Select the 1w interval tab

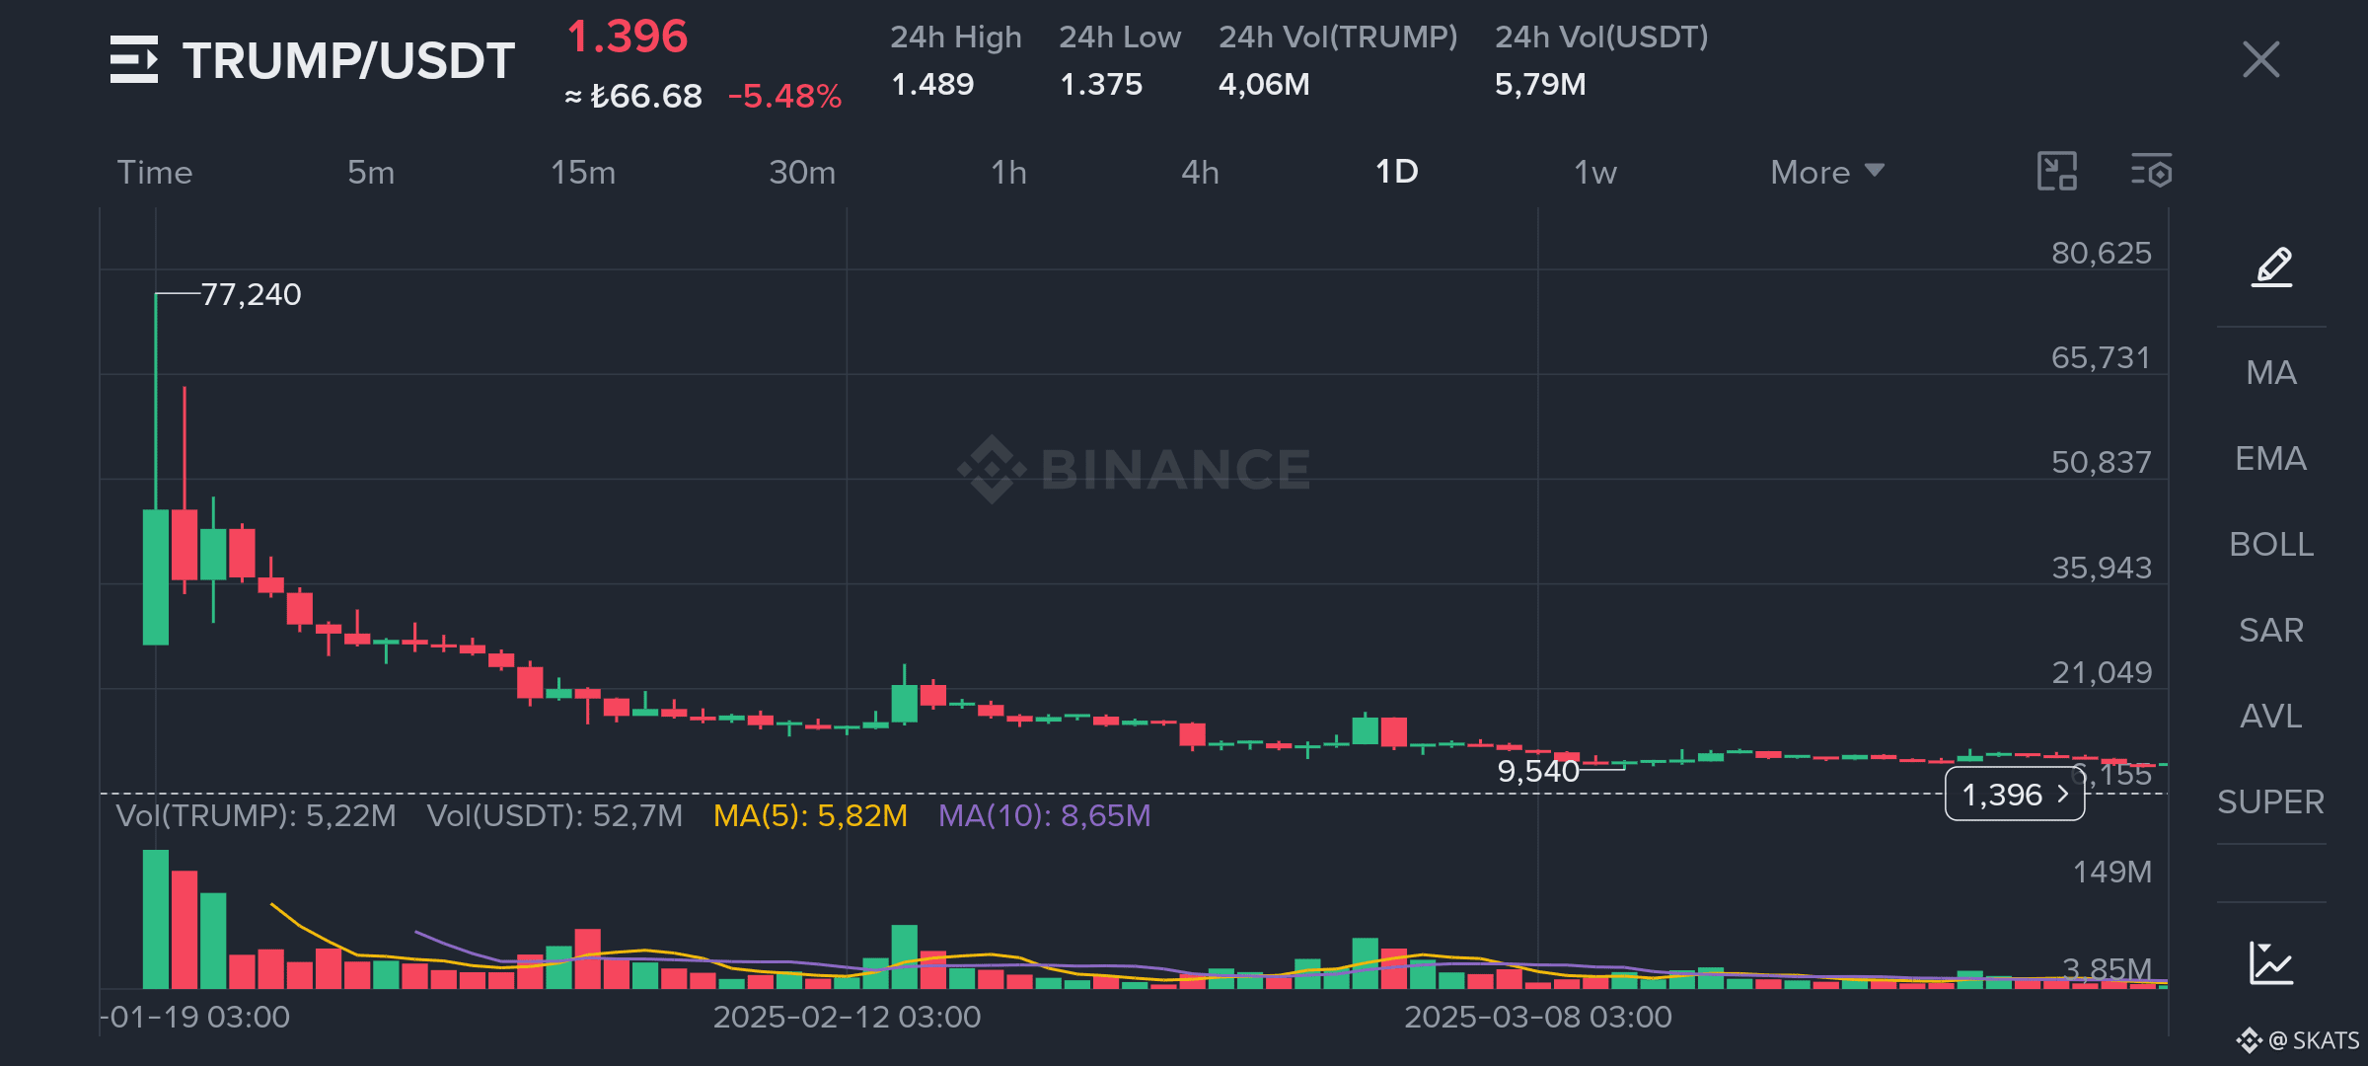point(1594,173)
